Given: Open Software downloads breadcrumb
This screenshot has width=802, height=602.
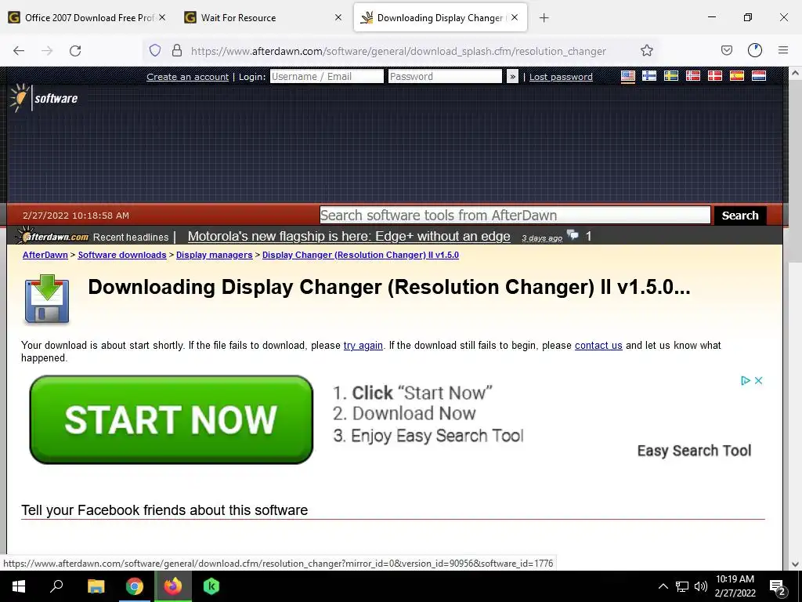Looking at the screenshot, I should [121, 255].
